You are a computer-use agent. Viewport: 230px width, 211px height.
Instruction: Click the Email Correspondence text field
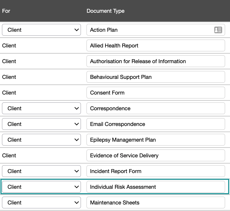pyautogui.click(x=156, y=124)
